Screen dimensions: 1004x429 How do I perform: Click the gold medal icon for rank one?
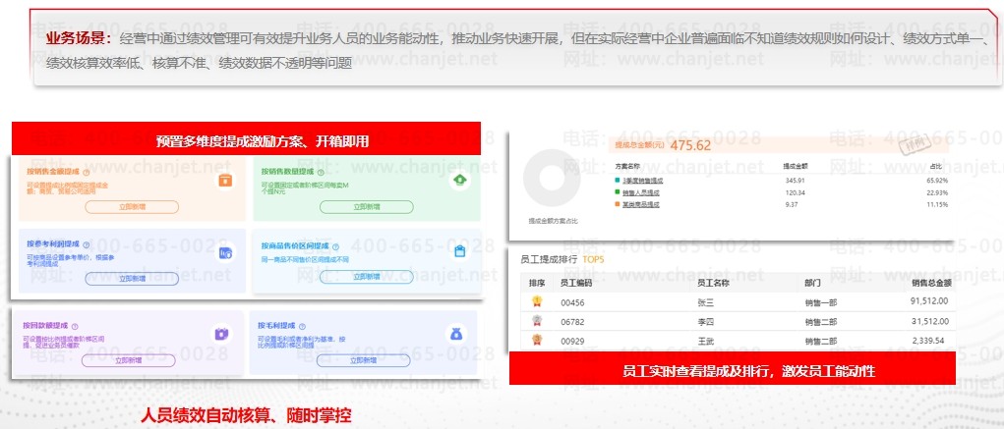pyautogui.click(x=537, y=301)
